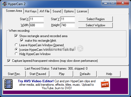Click the Start Rec. button
Image resolution: width=131 pixels, height=97 pixels.
point(14,74)
